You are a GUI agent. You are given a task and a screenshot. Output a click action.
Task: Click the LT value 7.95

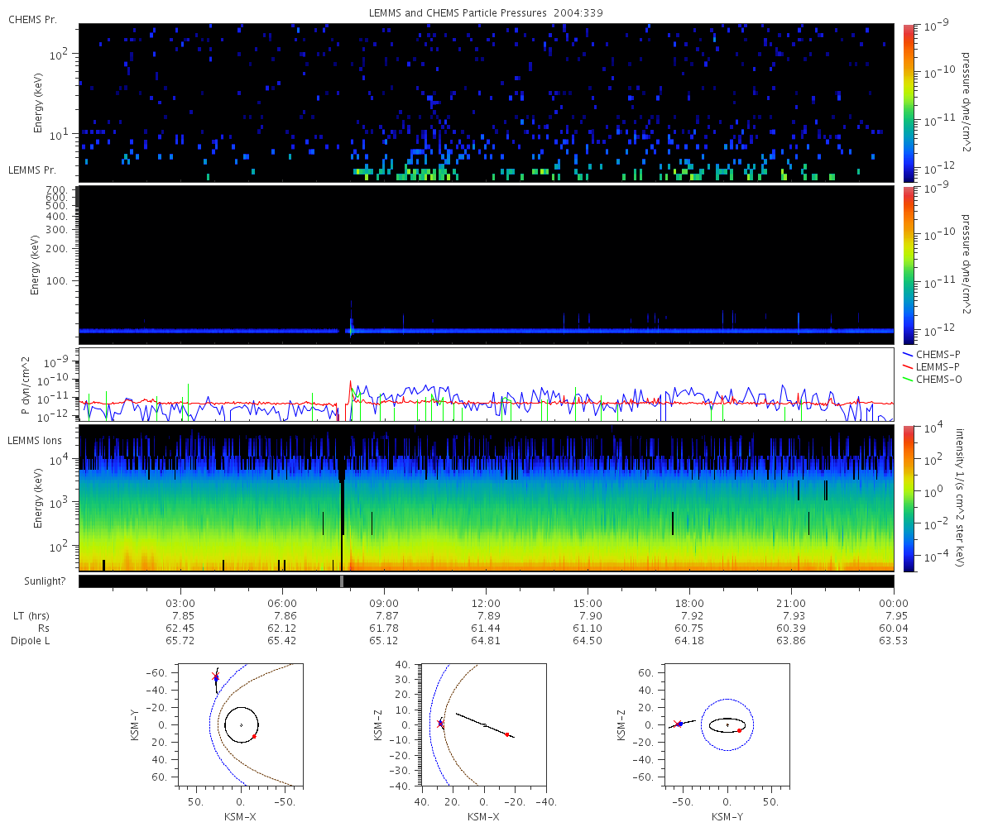895,616
